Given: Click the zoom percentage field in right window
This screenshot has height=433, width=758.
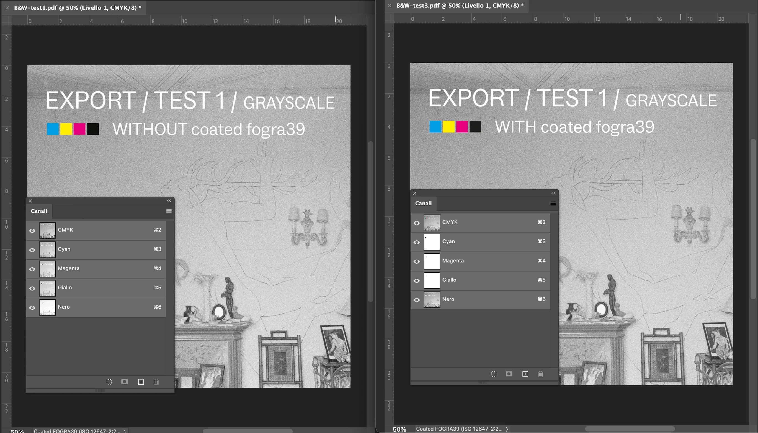Looking at the screenshot, I should (399, 429).
